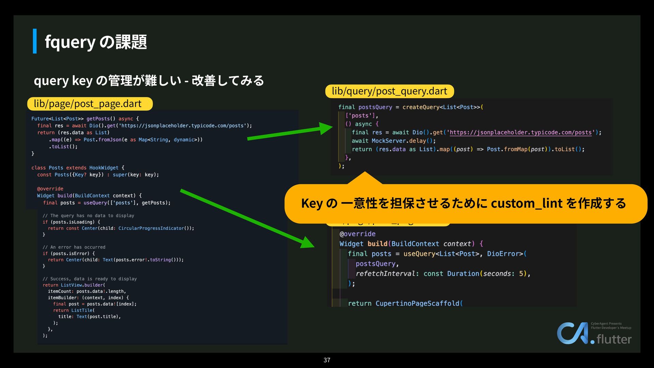
Task: Select the comment "// The query has no data to display"
Action: click(x=89, y=216)
